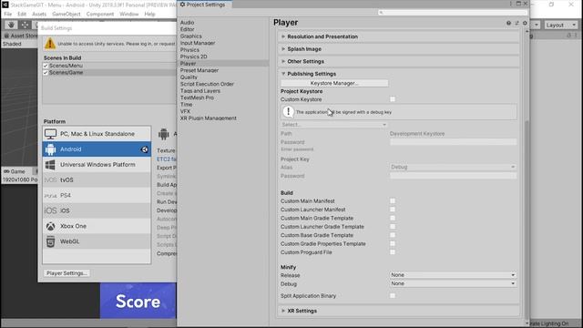Open Player settings help icon

click(508, 23)
